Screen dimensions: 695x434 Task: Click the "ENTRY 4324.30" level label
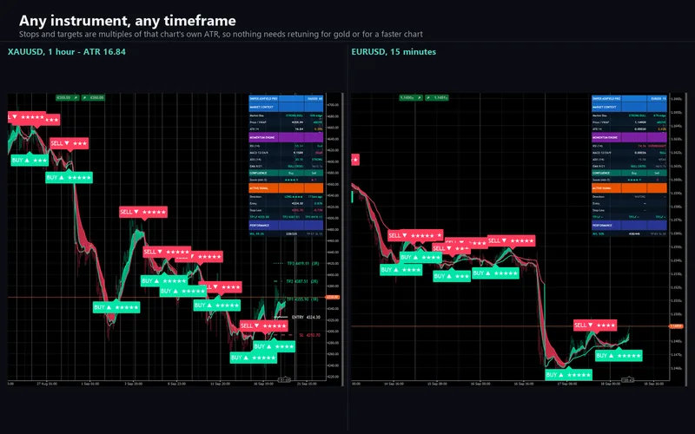[x=306, y=317]
